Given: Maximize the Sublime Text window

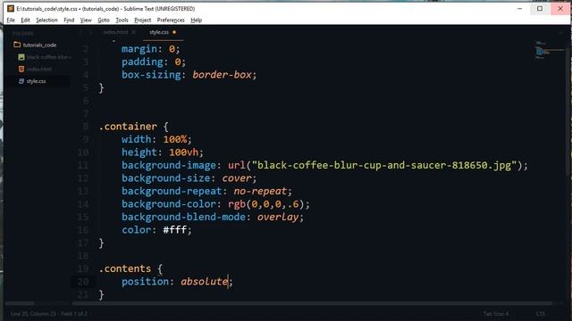Looking at the screenshot, I should click(540, 8).
